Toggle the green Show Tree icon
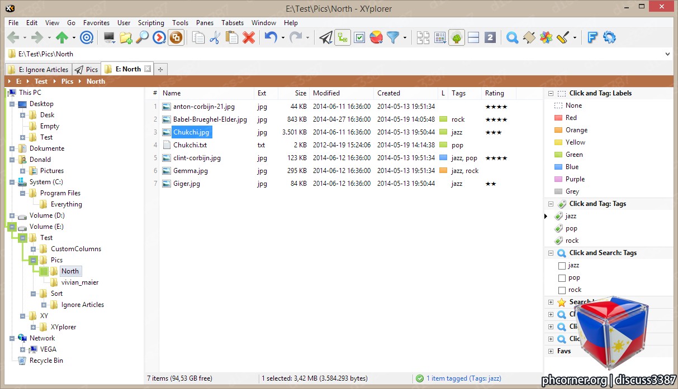 (457, 37)
